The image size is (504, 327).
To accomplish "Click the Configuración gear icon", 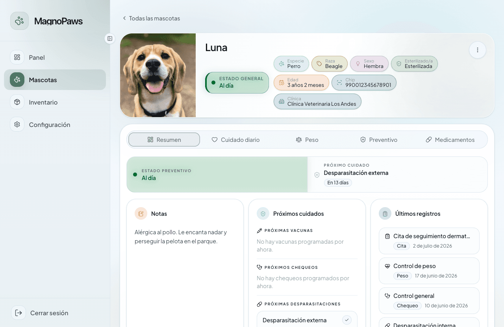I will tap(17, 125).
